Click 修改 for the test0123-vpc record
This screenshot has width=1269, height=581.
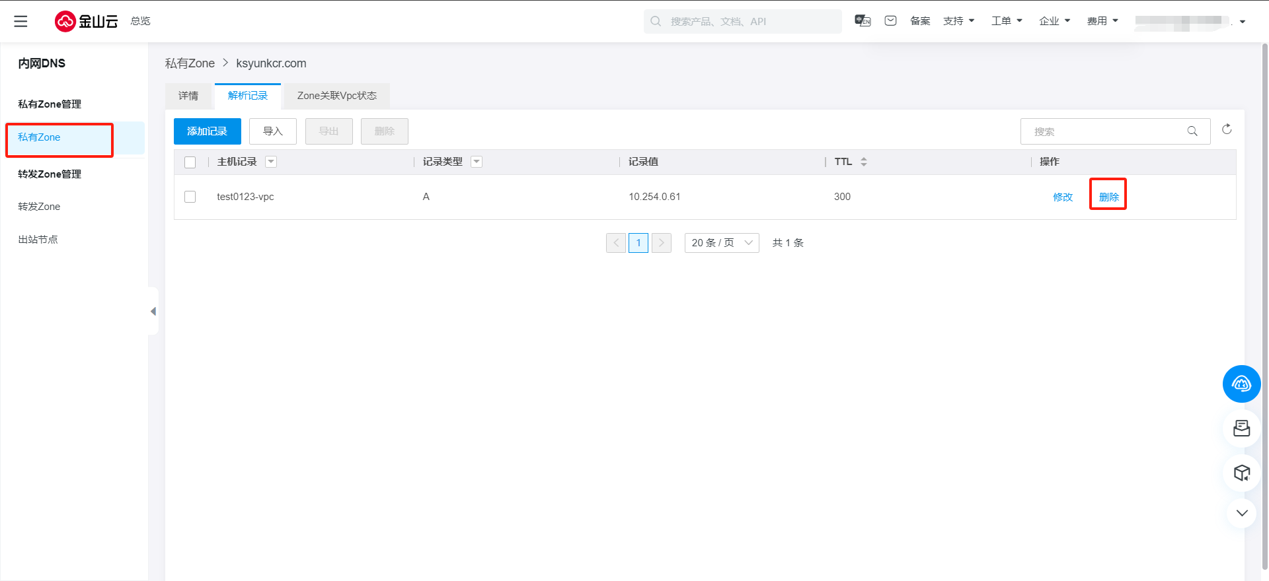tap(1063, 197)
